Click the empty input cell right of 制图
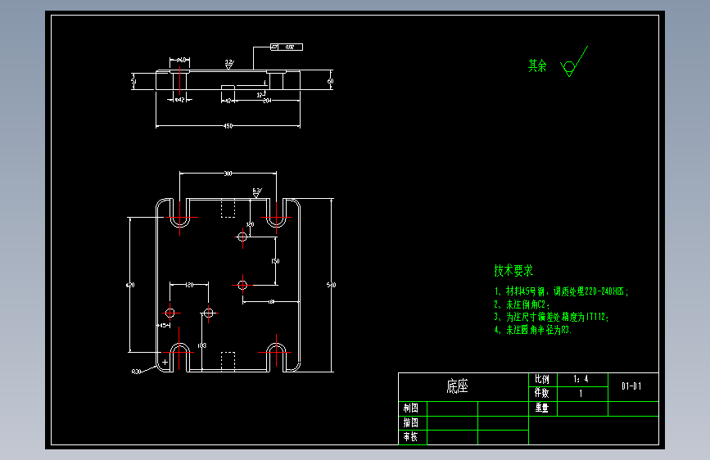 [x=452, y=408]
